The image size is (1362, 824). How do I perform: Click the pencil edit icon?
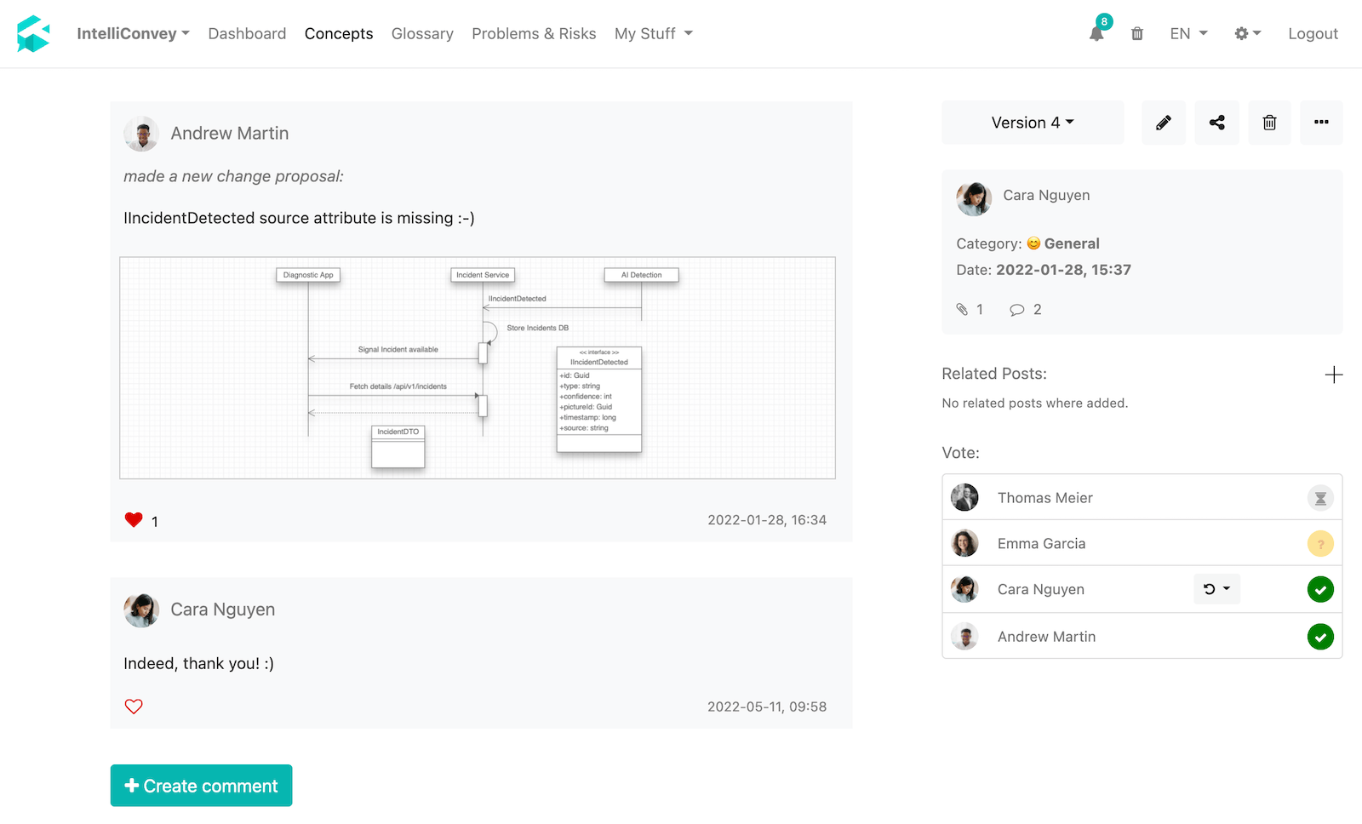click(1164, 123)
